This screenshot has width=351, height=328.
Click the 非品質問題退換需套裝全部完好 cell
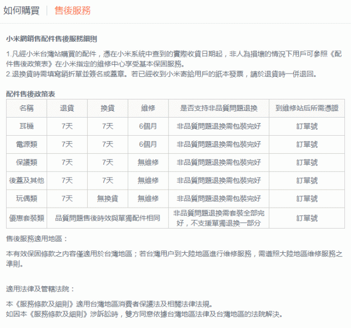coord(219,218)
